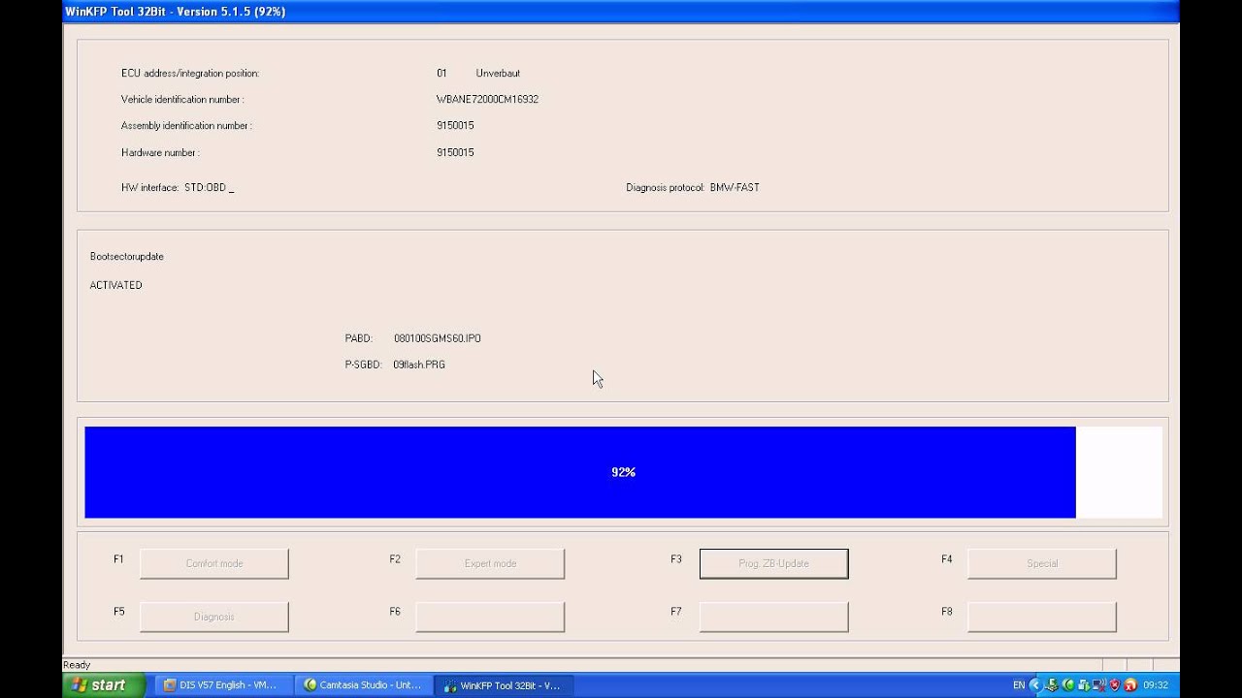Image resolution: width=1242 pixels, height=698 pixels.
Task: Select the WinKFP Tool 32Bit taskbar item
Action: (503, 685)
